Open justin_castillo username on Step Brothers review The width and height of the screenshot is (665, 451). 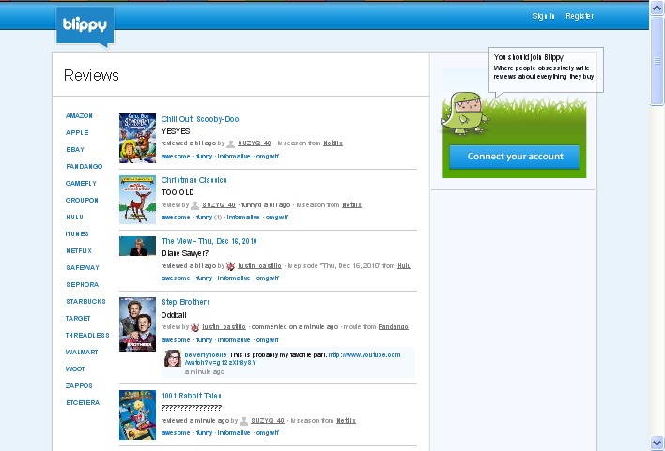(x=224, y=327)
